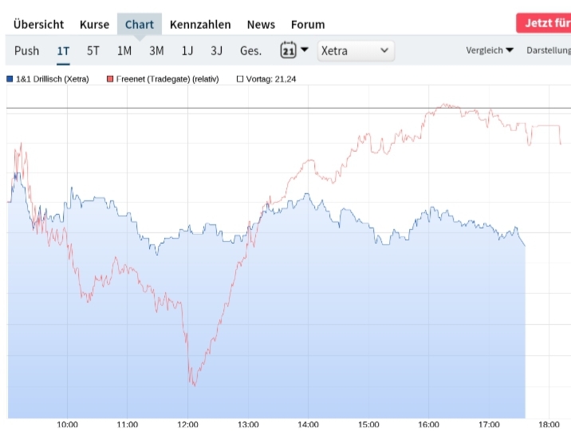Click the white Vortag legend square
The height and width of the screenshot is (432, 571).
[x=239, y=79]
